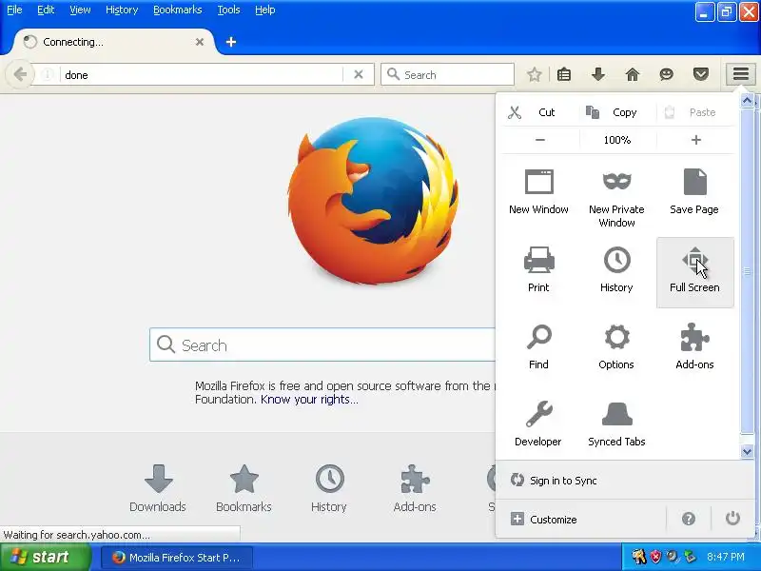Open a new tab with plus button
Screen dimensions: 761x571
tap(231, 42)
